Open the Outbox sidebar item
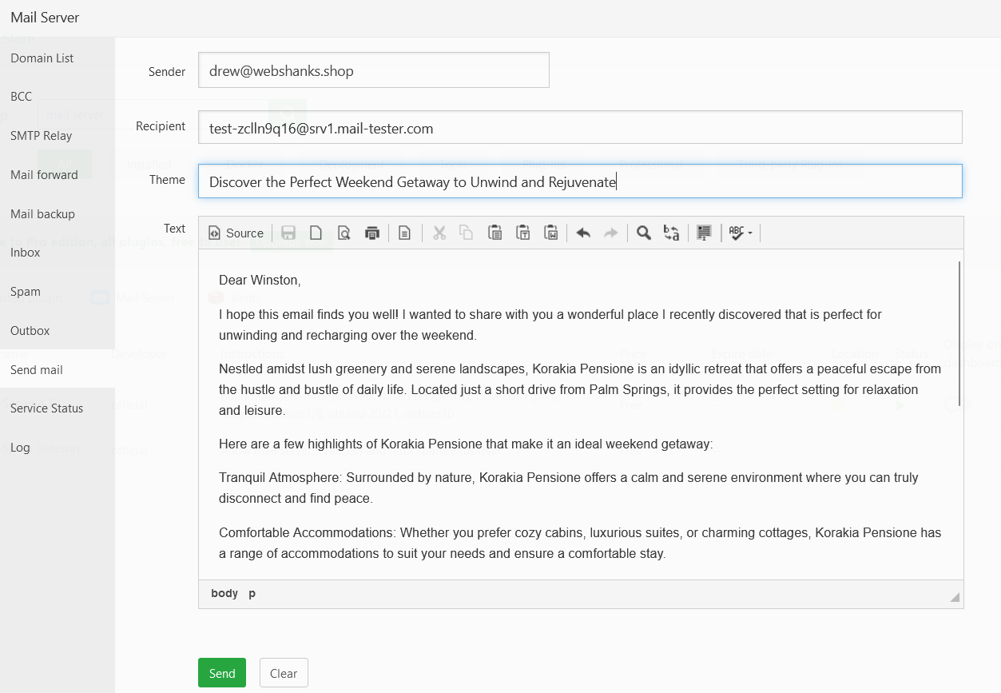 click(x=58, y=331)
